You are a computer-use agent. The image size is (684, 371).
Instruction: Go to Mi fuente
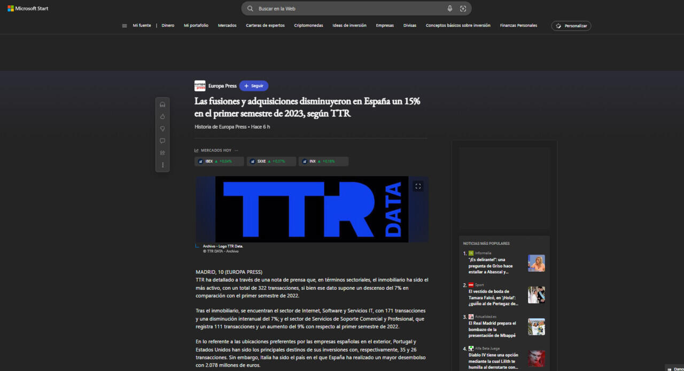coord(142,26)
